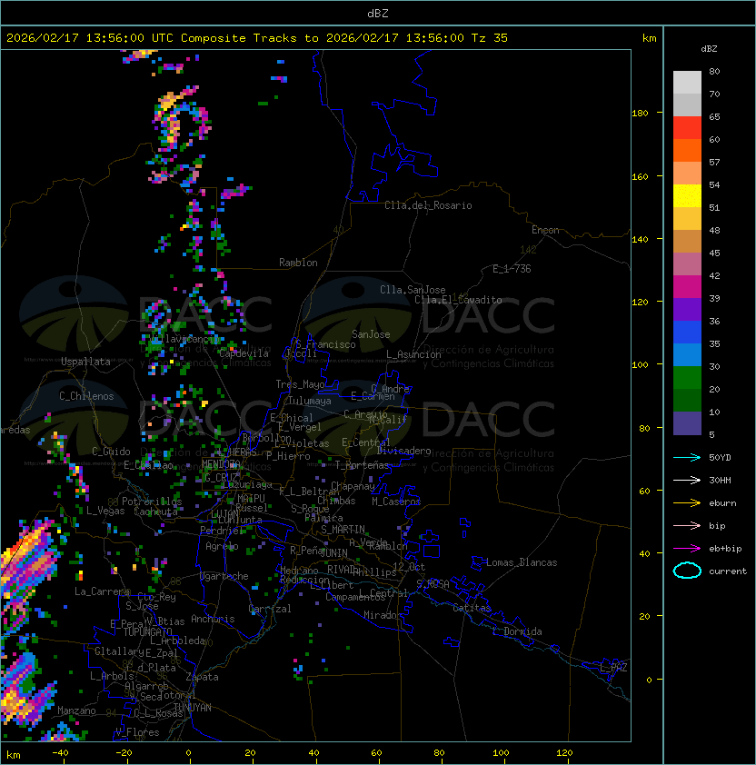Click the '30HM' legend label
Viewport: 756px width, 765px height.
[720, 480]
